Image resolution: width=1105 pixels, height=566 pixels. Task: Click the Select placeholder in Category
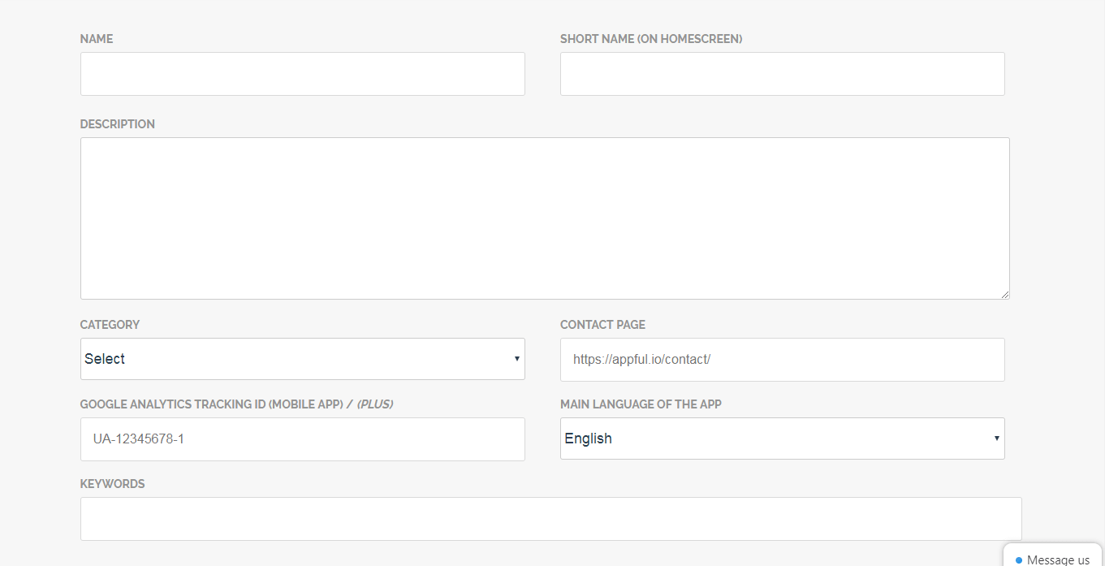pos(105,358)
